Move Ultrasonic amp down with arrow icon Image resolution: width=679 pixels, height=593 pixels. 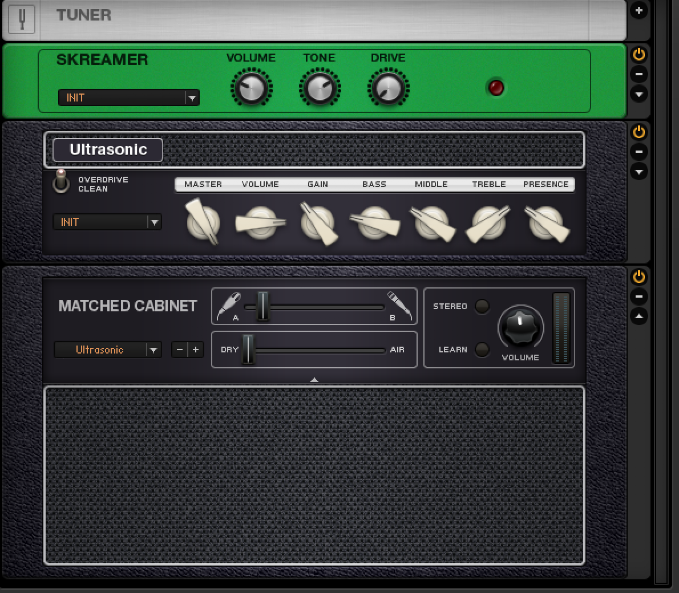point(638,172)
